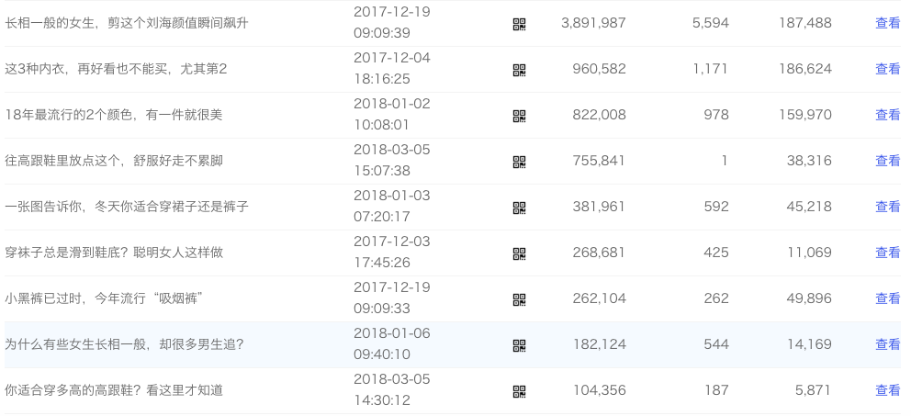Click QR code icon for 刘海颜值 article

click(519, 24)
